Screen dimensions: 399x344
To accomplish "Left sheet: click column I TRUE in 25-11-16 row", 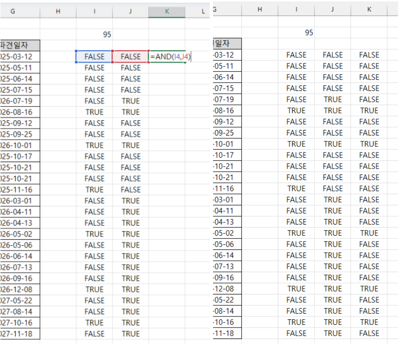I will [x=95, y=190].
